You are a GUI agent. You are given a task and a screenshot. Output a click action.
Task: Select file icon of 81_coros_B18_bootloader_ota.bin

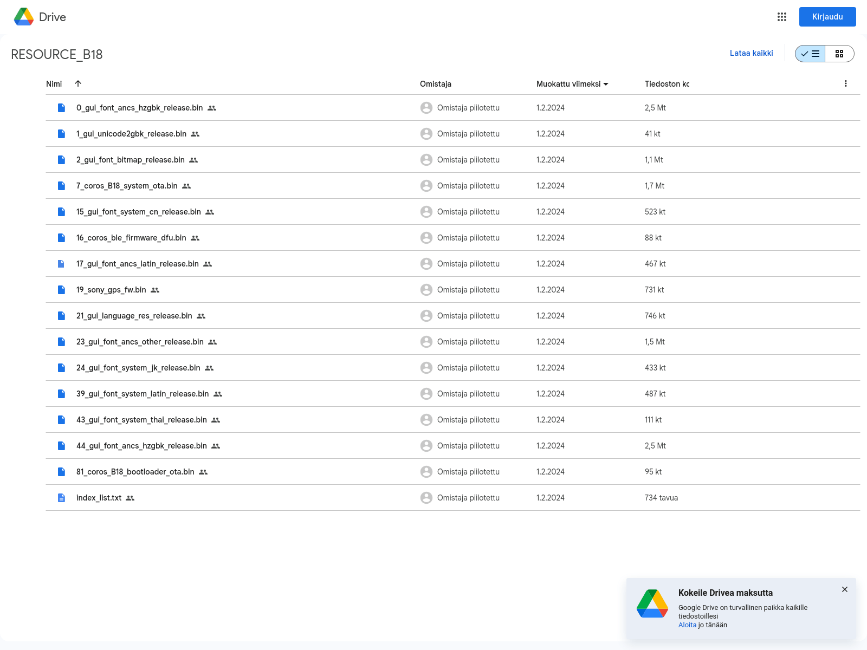click(x=61, y=472)
